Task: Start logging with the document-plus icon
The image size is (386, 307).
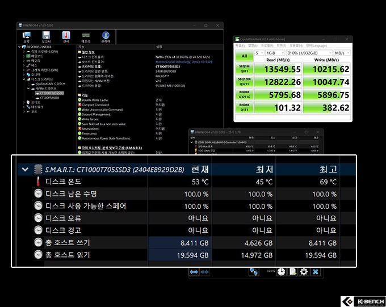Action: pos(292,272)
